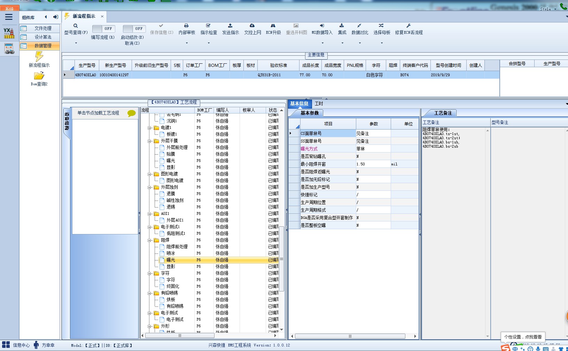Open 文件处理 menu item
Viewport: 568px width, 351px height.
click(39, 29)
